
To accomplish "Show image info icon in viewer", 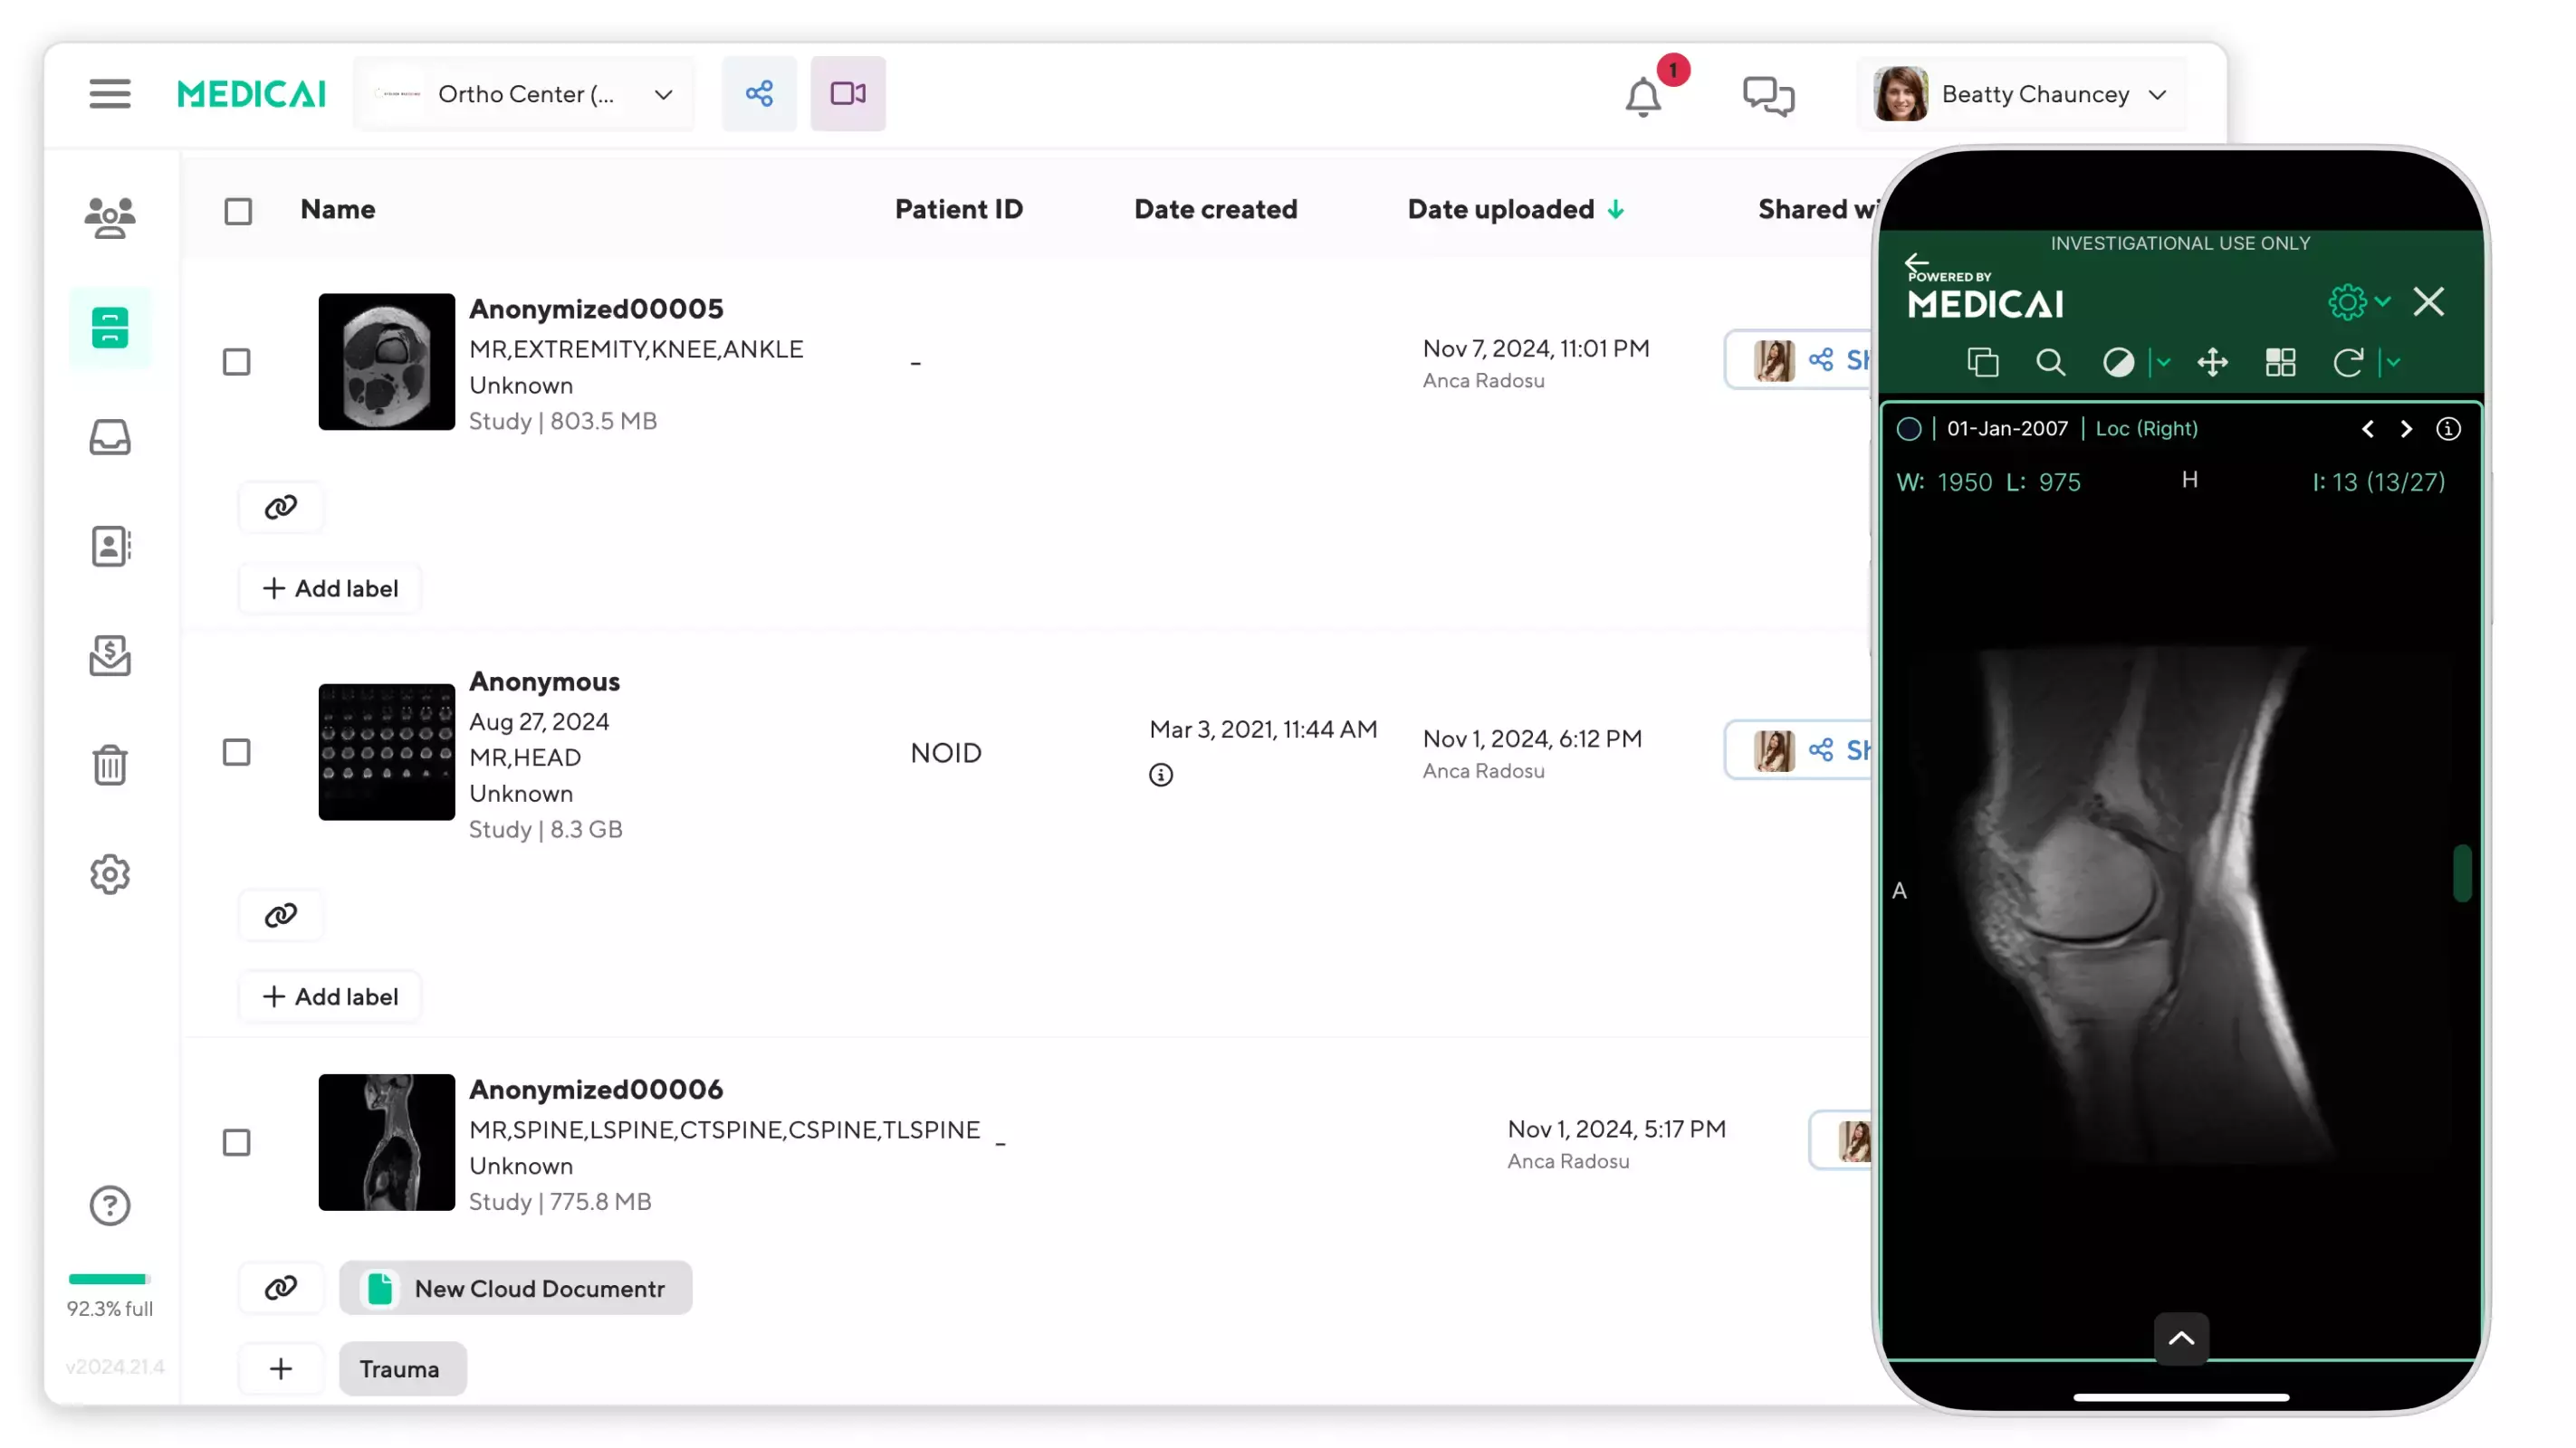I will [2448, 429].
